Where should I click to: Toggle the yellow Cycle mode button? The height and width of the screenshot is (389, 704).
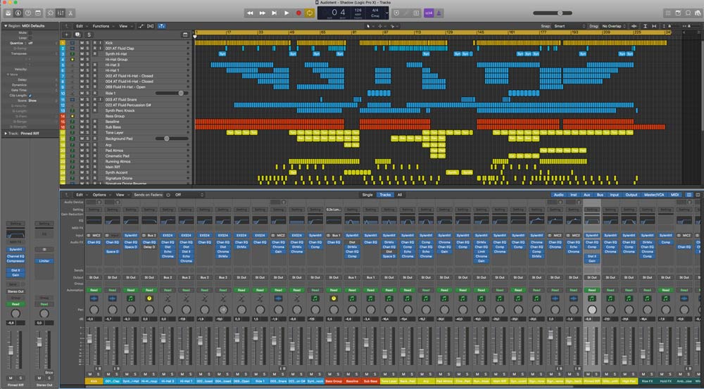309,13
